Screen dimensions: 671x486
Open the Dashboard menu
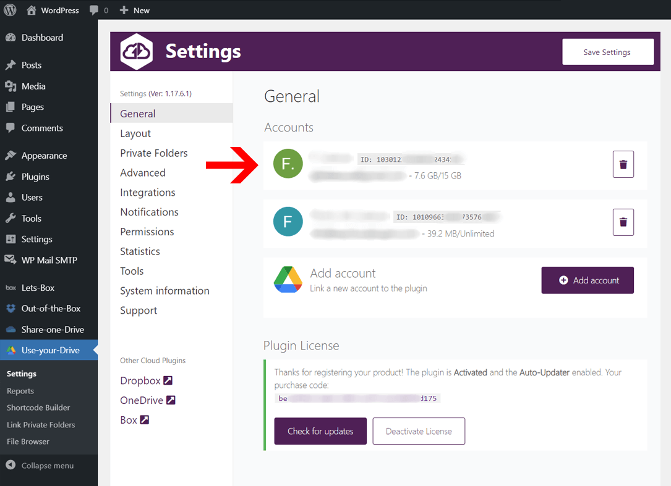[49, 38]
